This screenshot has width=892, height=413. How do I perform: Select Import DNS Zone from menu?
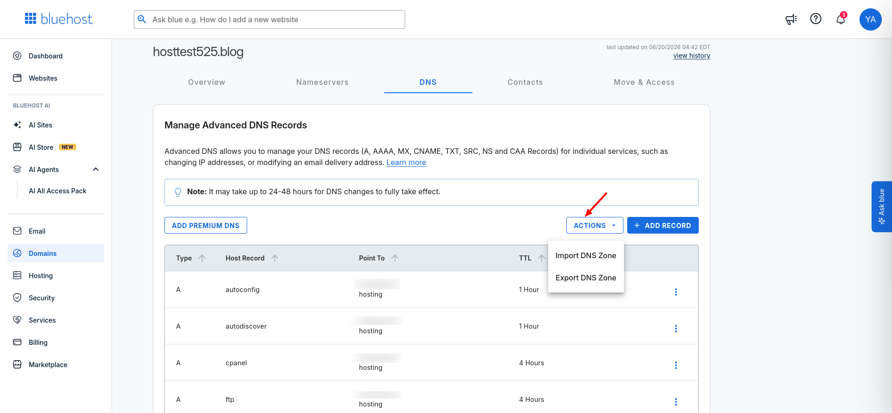click(586, 255)
